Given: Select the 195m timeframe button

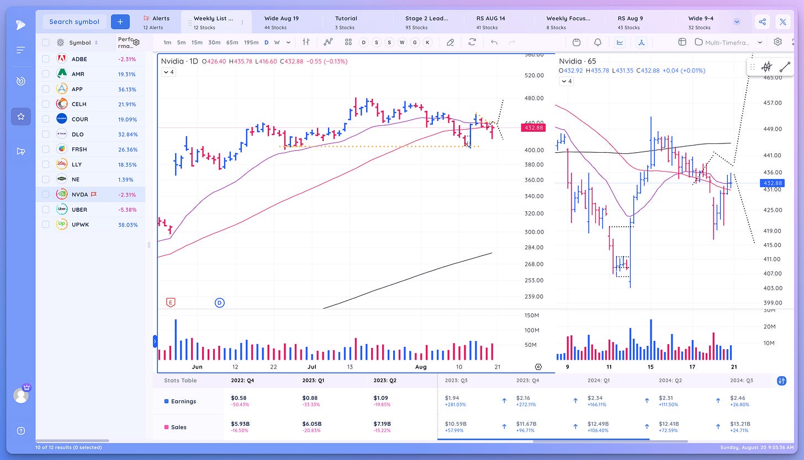Looking at the screenshot, I should click(x=251, y=42).
